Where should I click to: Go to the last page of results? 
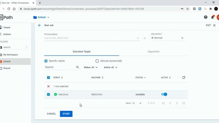[184, 103]
